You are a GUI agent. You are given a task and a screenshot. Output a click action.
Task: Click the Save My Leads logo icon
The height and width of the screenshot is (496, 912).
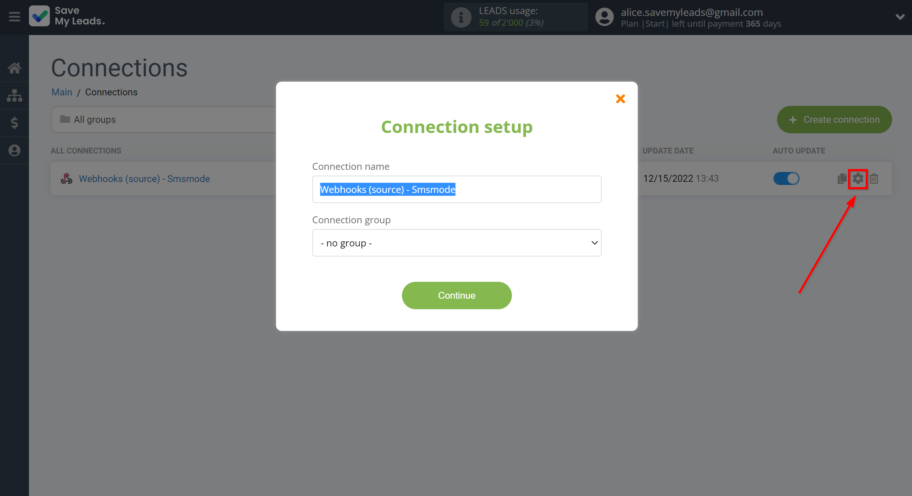39,17
